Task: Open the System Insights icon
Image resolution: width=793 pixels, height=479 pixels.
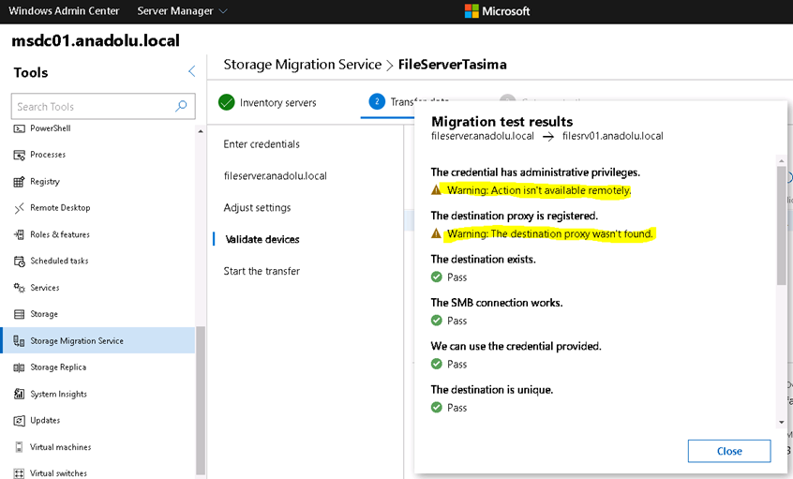Action: [20, 394]
